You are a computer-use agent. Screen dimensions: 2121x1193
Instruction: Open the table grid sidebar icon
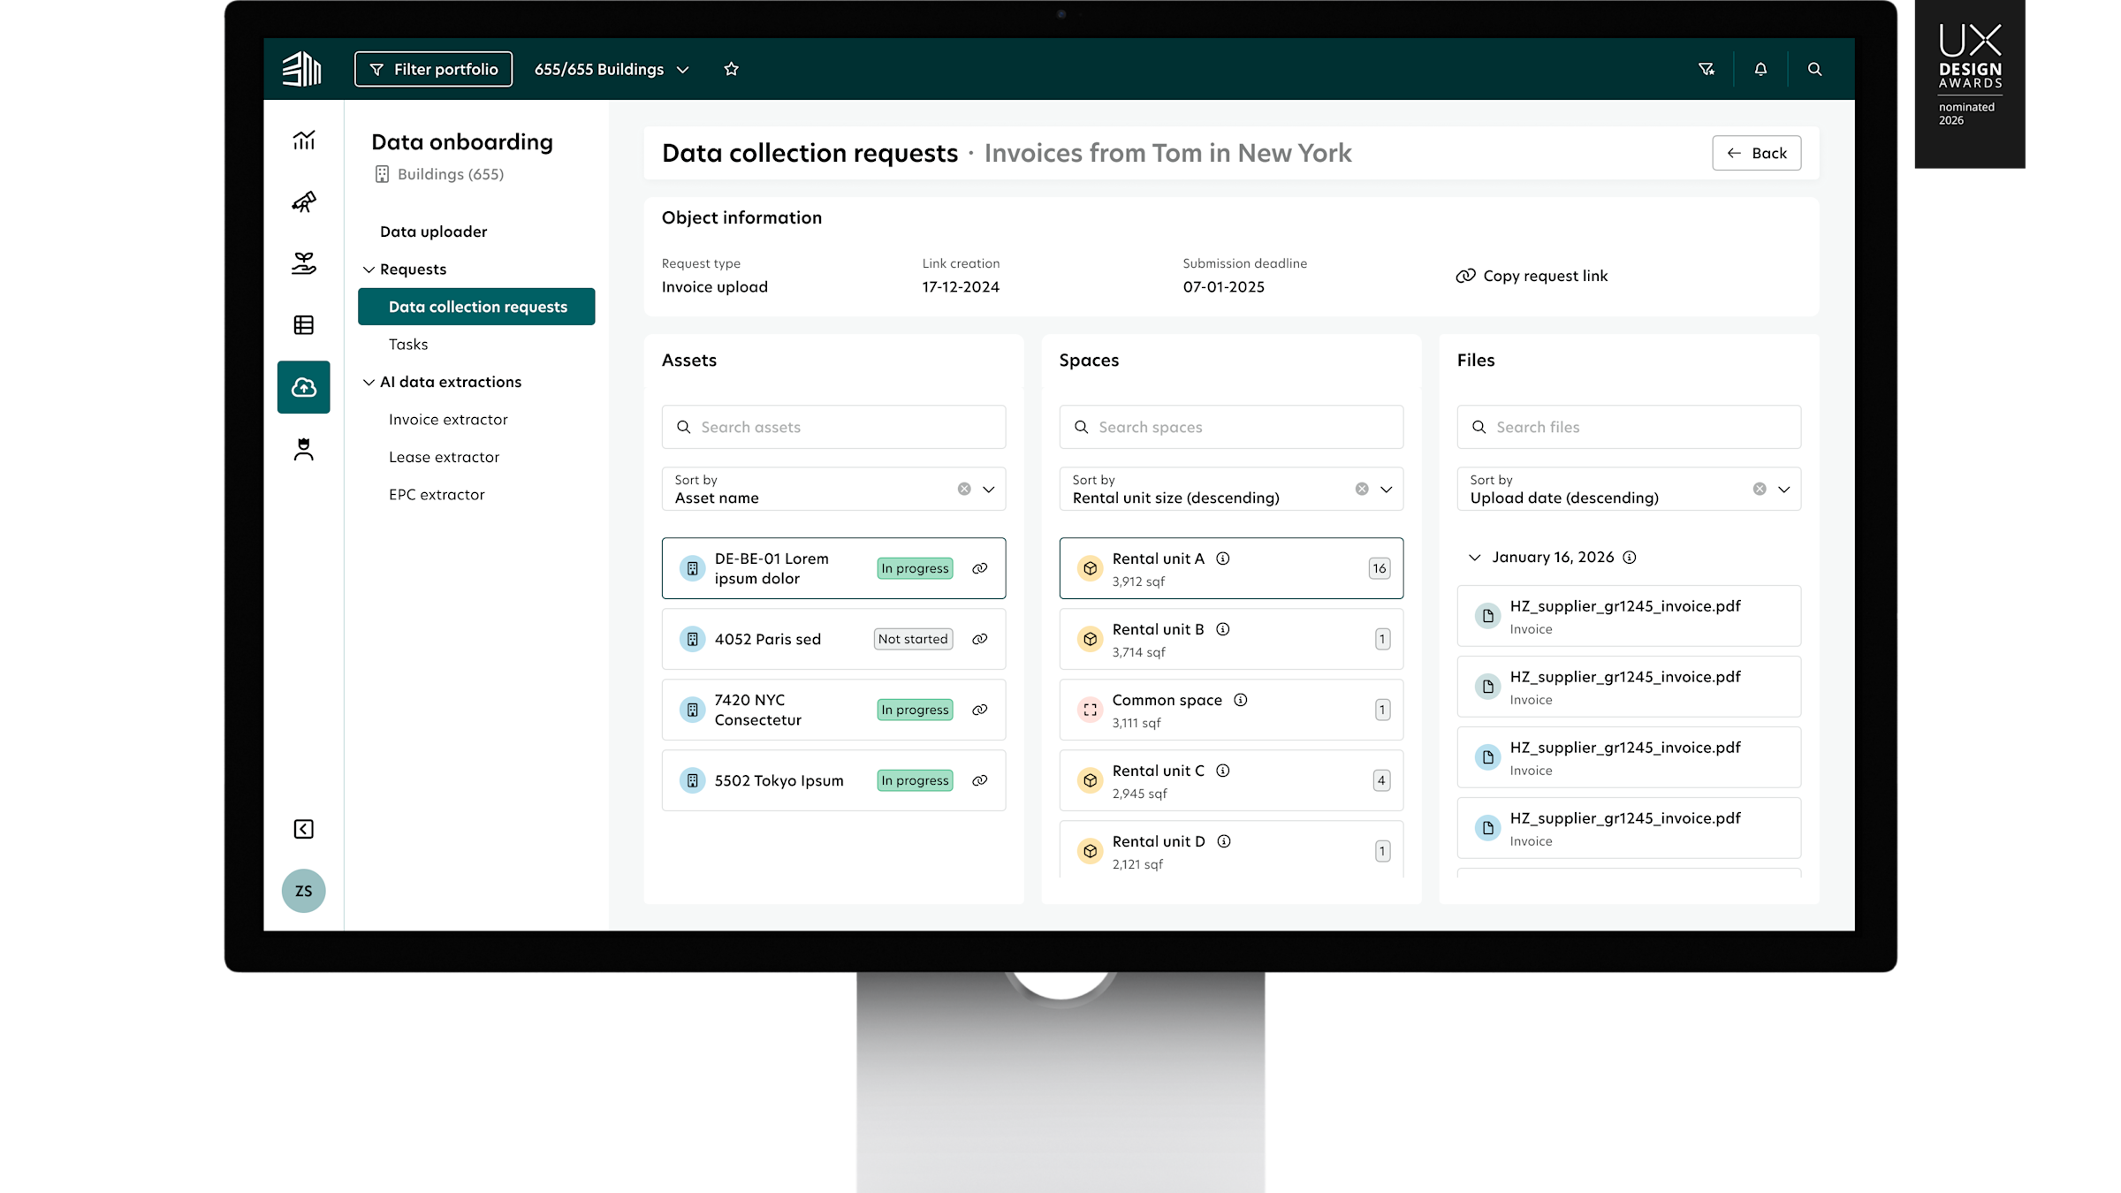(x=303, y=325)
